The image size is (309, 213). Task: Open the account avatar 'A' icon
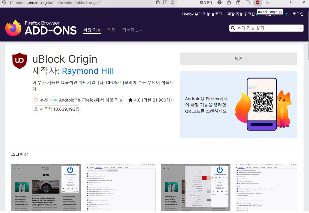[x=219, y=2]
